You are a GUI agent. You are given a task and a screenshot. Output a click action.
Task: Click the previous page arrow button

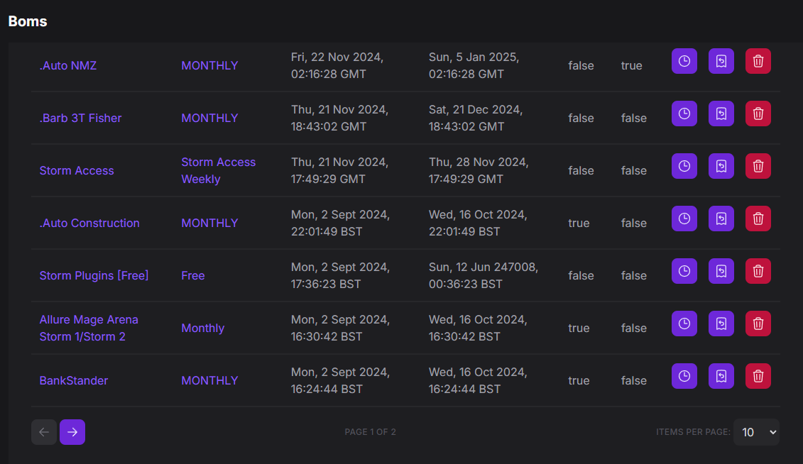(x=44, y=432)
